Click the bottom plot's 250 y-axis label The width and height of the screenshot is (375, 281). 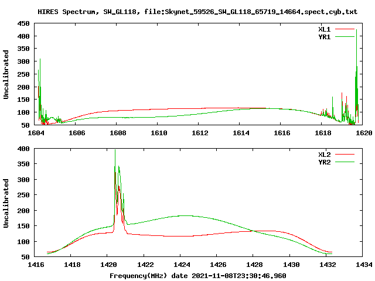pyautogui.click(x=23, y=195)
